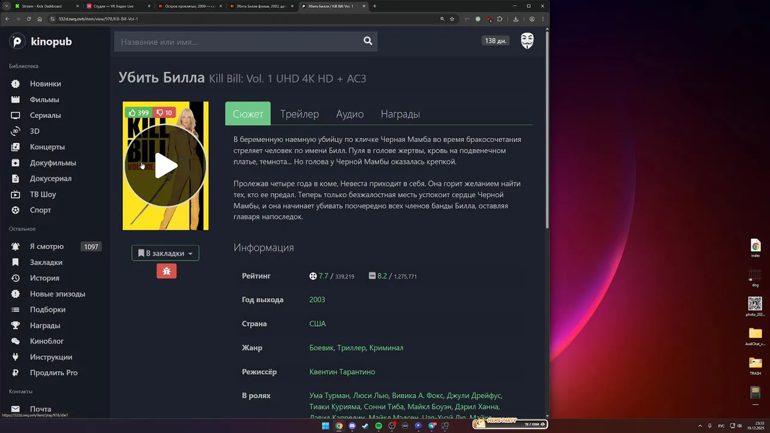Viewport: 770px width, 433px height.
Task: Open Спорт section
Action: click(x=40, y=210)
